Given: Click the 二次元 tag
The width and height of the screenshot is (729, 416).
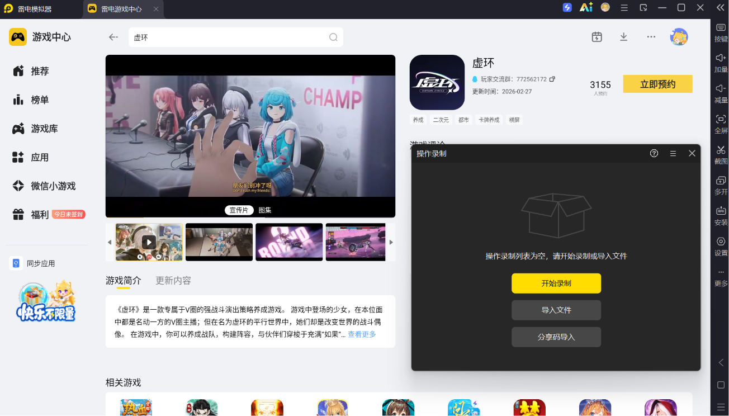Looking at the screenshot, I should pos(441,120).
